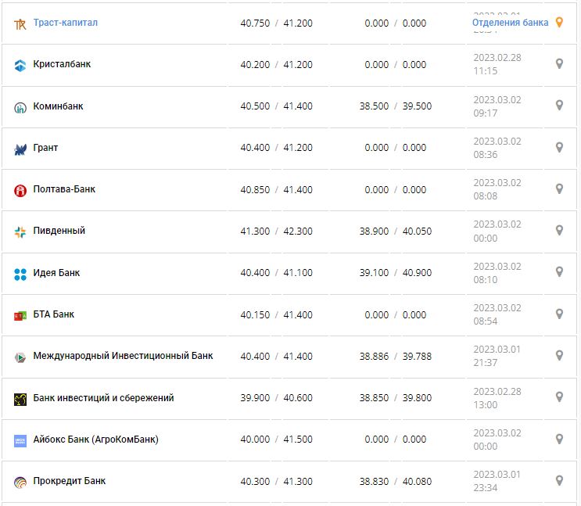
Task: Show branches via Грант row pin icon
Action: [559, 147]
